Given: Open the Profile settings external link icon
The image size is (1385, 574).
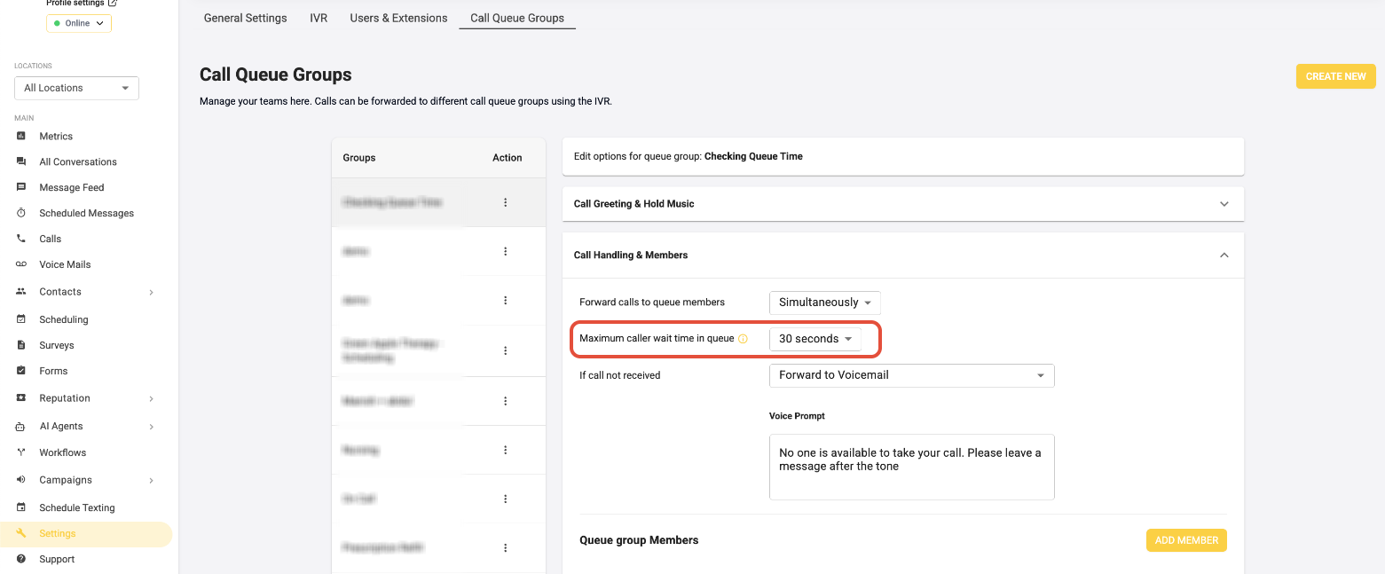Looking at the screenshot, I should (112, 4).
